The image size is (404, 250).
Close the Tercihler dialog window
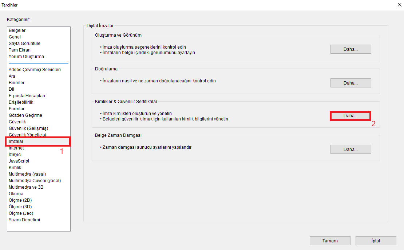(x=399, y=5)
